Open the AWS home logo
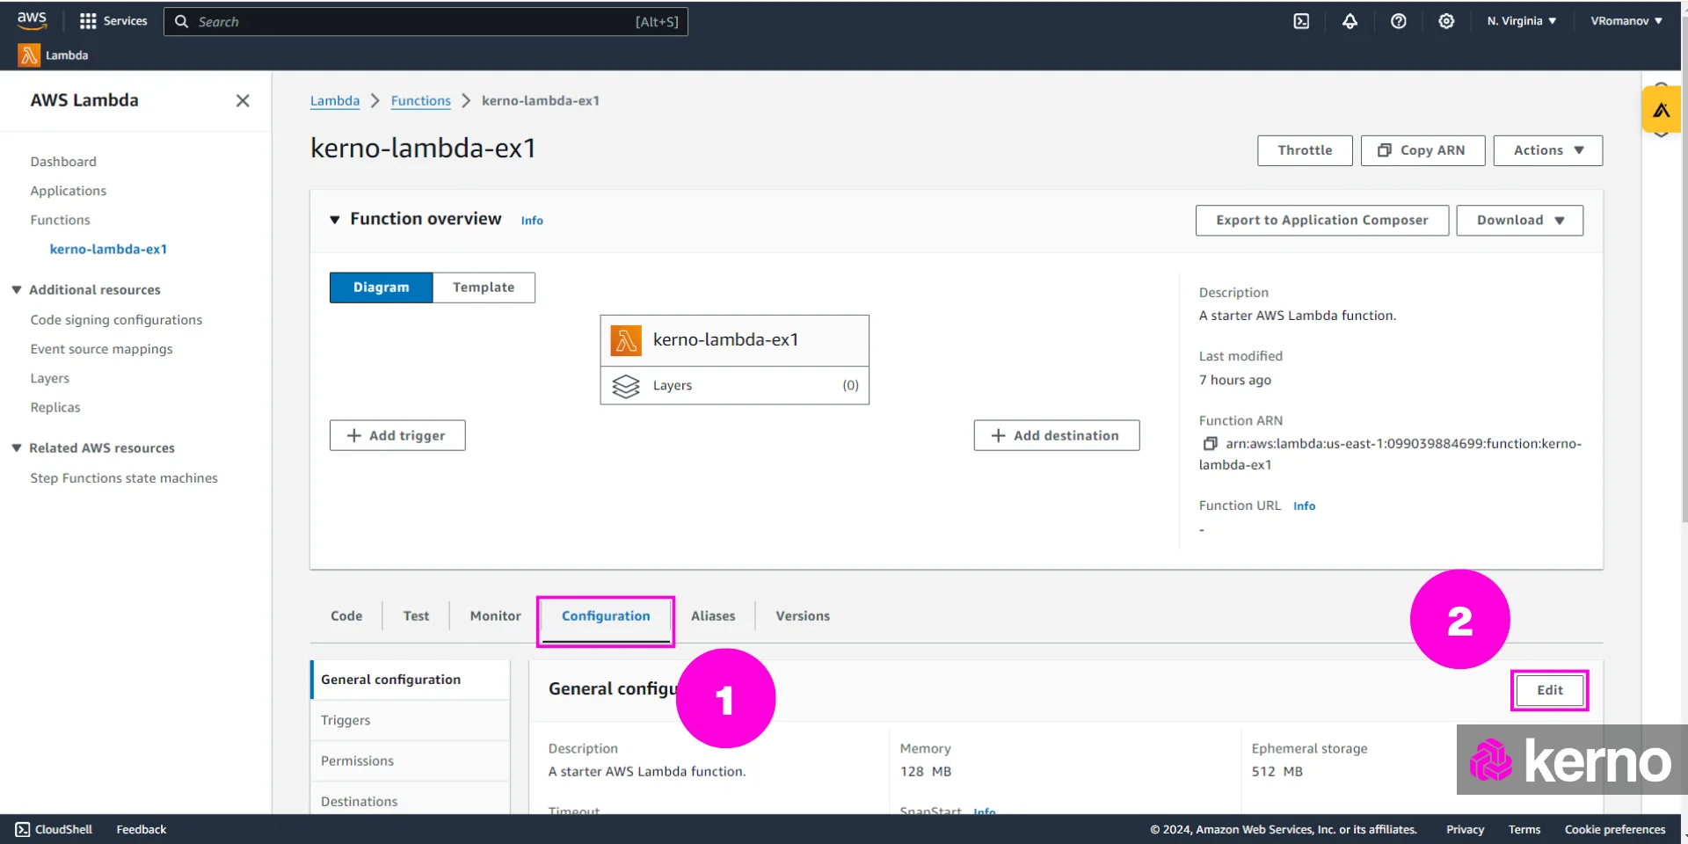Image resolution: width=1688 pixels, height=844 pixels. [32, 20]
